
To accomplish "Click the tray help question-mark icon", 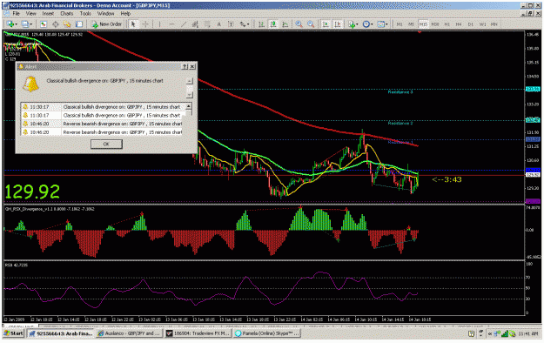I will tap(471, 334).
